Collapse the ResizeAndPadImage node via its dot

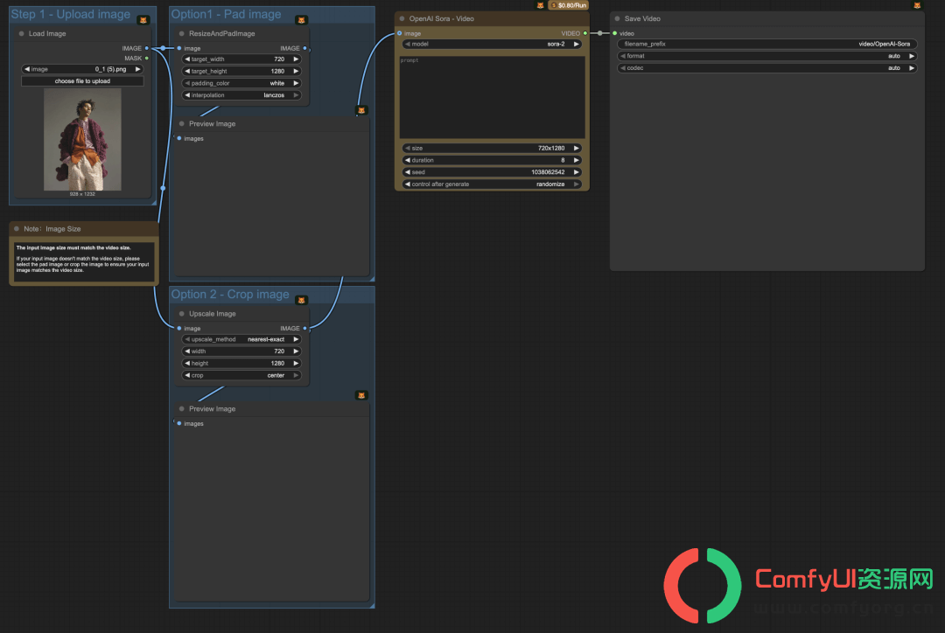click(182, 34)
